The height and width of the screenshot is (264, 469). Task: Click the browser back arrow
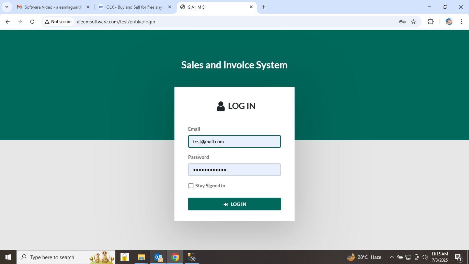(8, 22)
